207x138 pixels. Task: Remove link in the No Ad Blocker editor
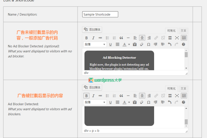coord(163,38)
